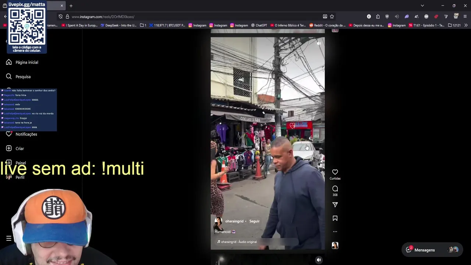Image resolution: width=471 pixels, height=265 pixels.
Task: Open DeepSeek - Into the U... bookmark
Action: pos(118,25)
